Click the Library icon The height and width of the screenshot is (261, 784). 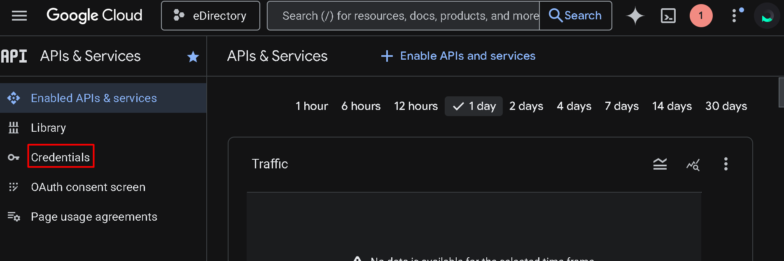(x=14, y=128)
